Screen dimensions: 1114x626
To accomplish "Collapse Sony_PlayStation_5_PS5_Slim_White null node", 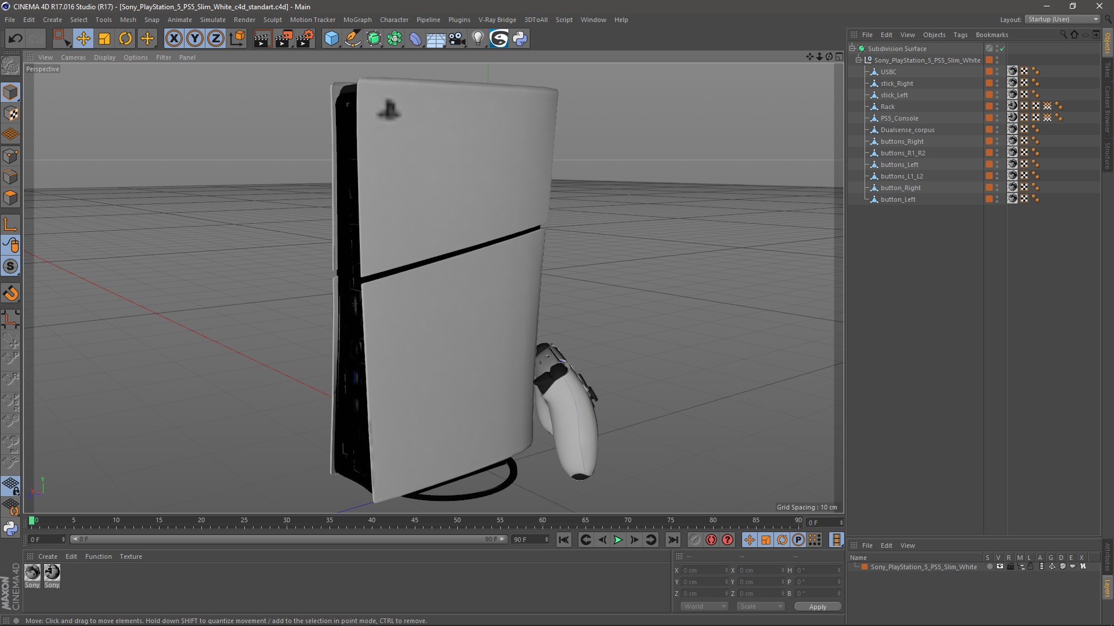I will click(x=859, y=60).
